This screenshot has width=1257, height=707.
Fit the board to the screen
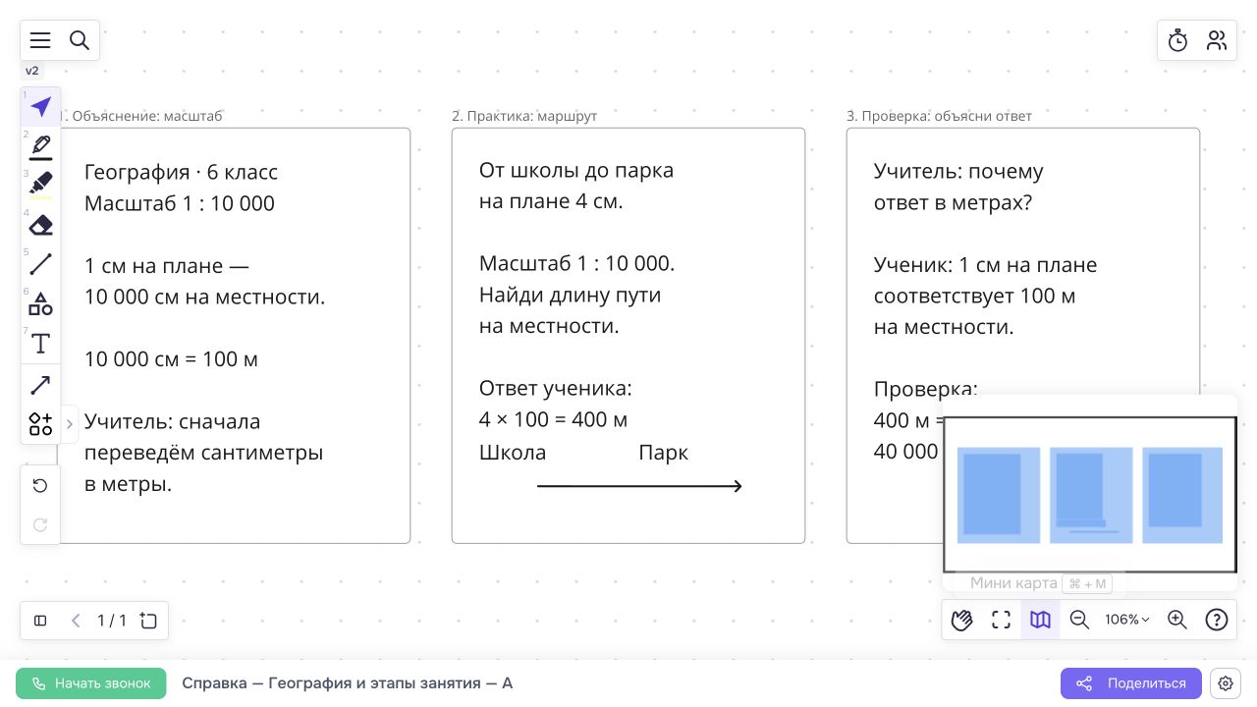(x=1001, y=620)
